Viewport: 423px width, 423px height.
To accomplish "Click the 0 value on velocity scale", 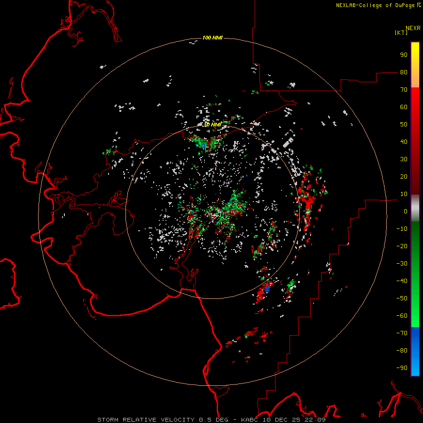I will click(x=406, y=211).
